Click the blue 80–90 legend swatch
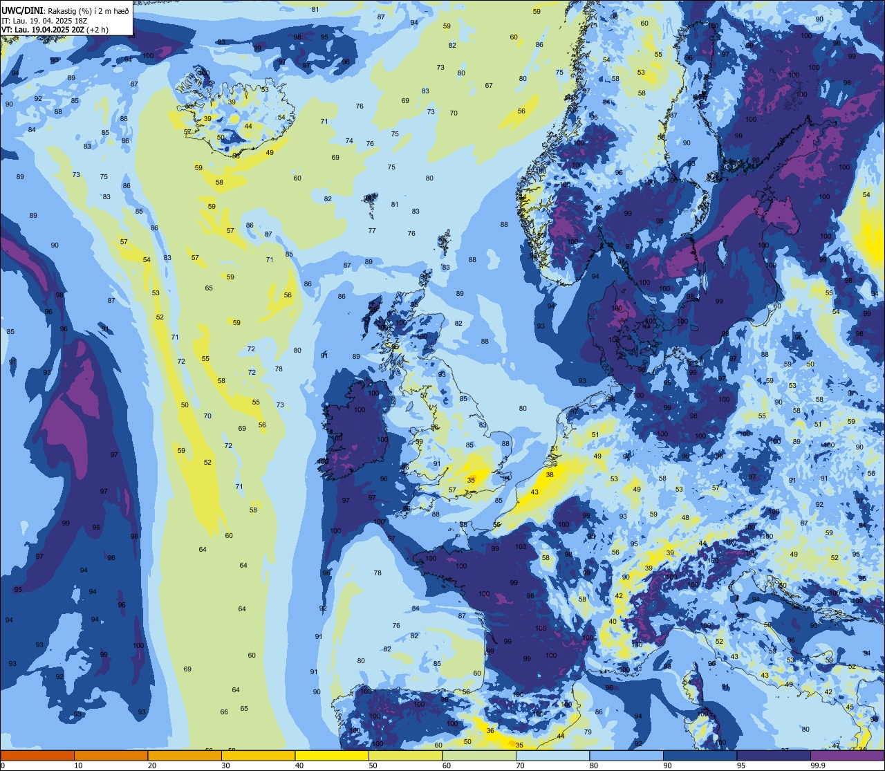885x771 pixels. (626, 755)
